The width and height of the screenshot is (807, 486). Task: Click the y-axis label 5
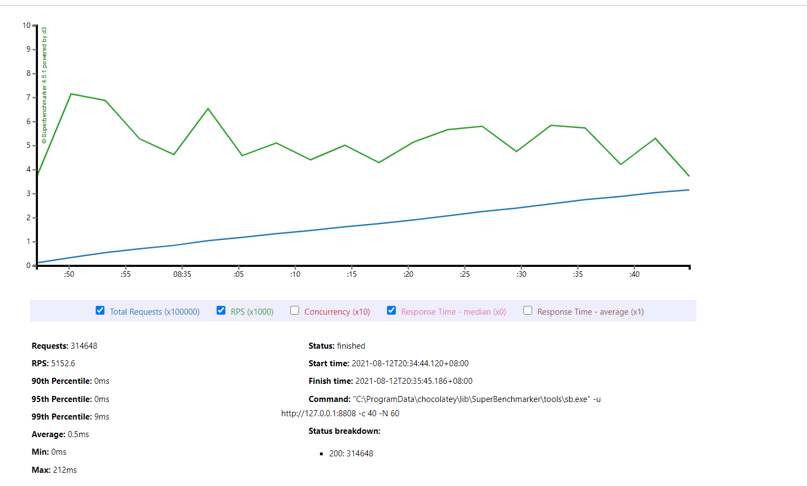point(29,146)
